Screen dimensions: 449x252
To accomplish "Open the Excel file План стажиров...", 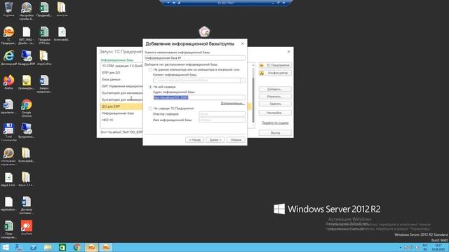I will (8, 229).
